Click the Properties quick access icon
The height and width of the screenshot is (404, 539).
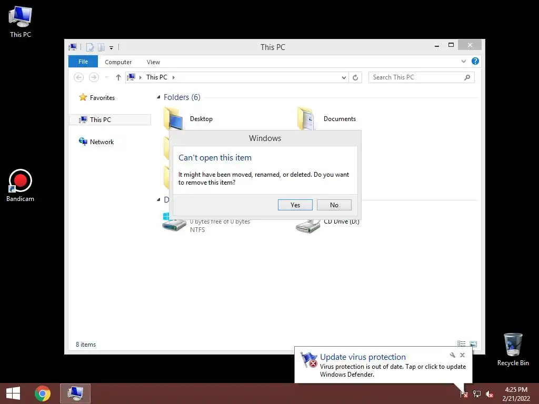[x=90, y=47]
